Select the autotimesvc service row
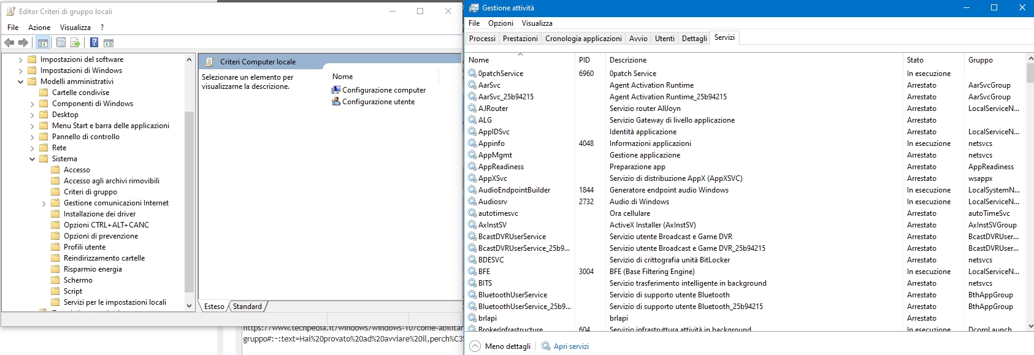Viewport: 1034px width, 355px height. [745, 213]
